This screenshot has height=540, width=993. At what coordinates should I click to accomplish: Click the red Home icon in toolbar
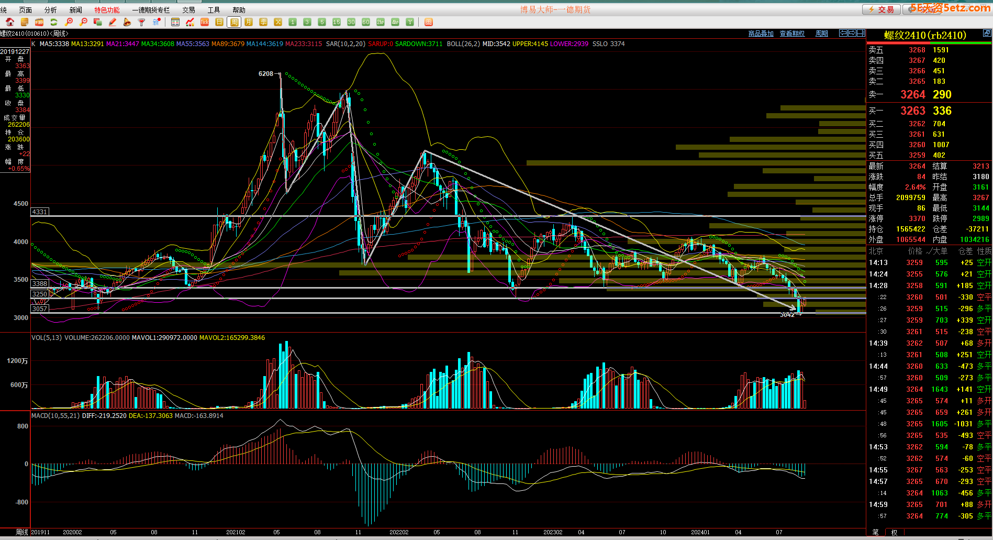point(10,22)
